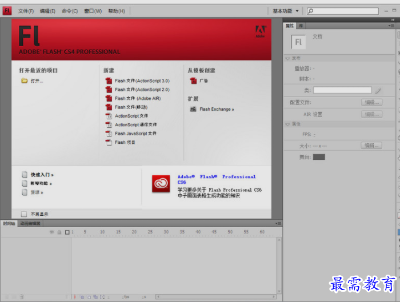Viewport: 400px width, 302px height.
Task: Tick the 不再显示 checkbox
Action: click(24, 214)
